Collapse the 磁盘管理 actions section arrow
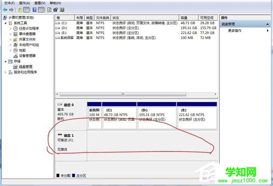 tap(268, 24)
